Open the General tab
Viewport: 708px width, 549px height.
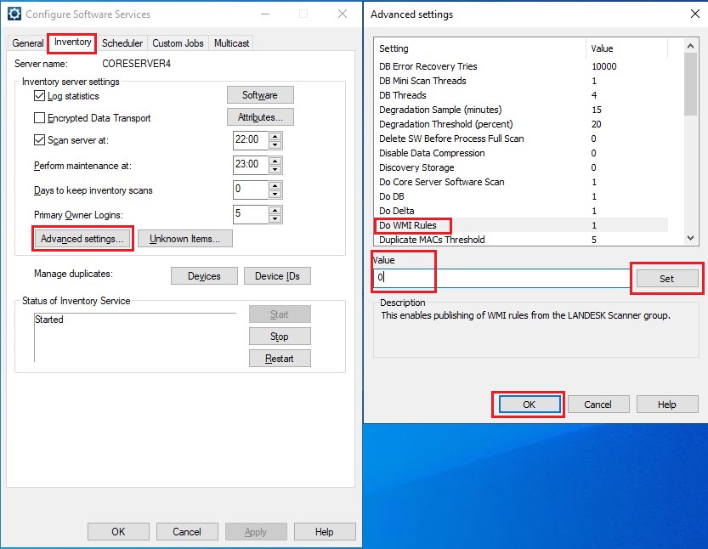[x=28, y=43]
